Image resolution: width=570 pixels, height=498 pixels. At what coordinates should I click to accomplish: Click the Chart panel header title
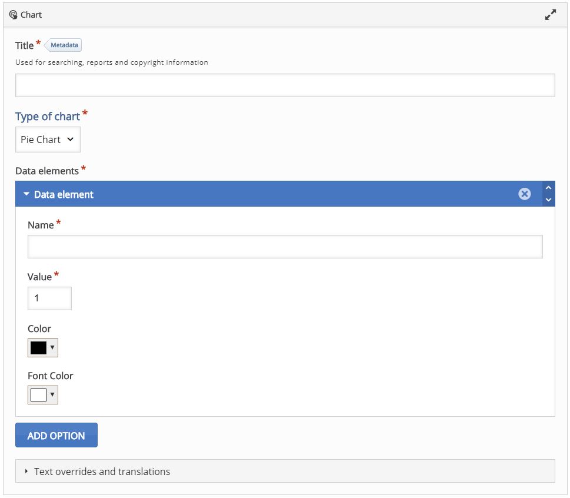31,15
